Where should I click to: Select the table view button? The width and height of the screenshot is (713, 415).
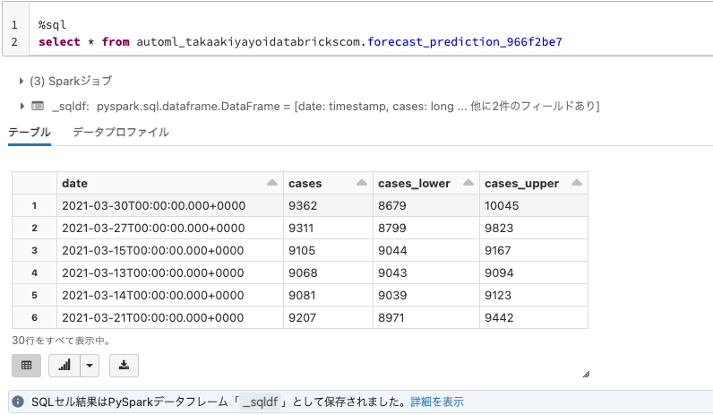26,366
